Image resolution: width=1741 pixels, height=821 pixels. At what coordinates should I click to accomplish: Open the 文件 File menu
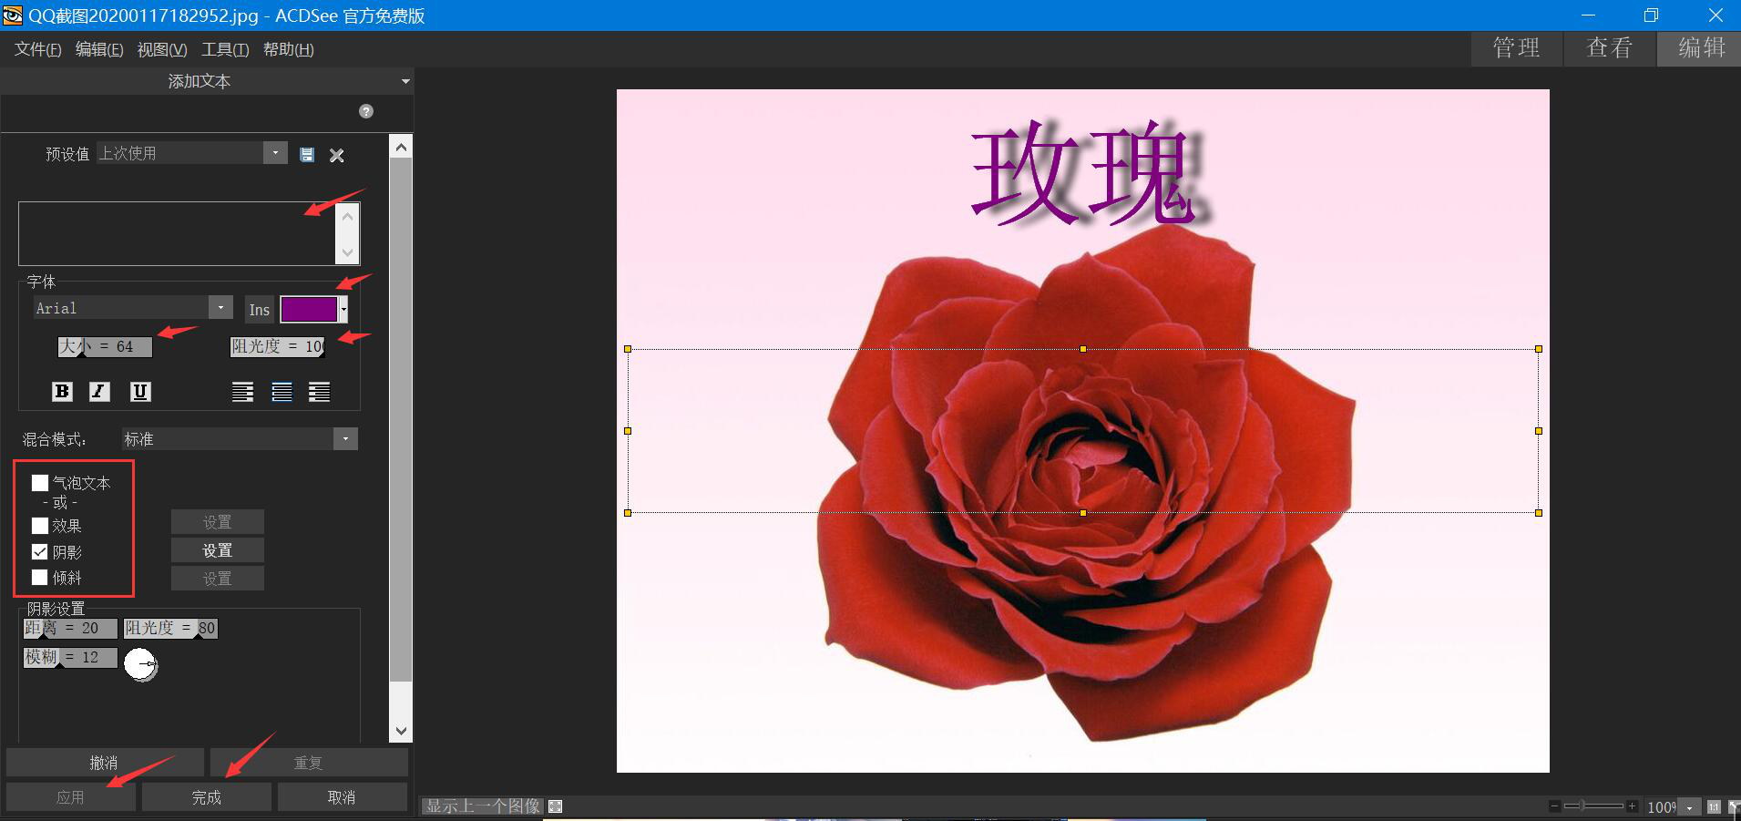(x=37, y=49)
